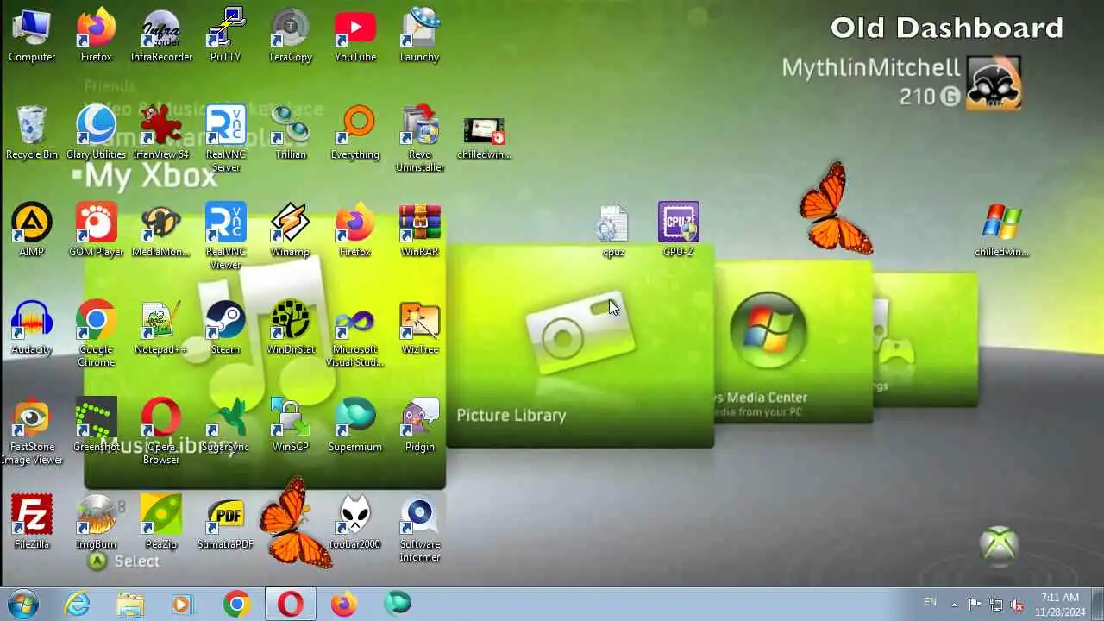The width and height of the screenshot is (1104, 621).
Task: Open the Computer desktop icon
Action: point(32,36)
